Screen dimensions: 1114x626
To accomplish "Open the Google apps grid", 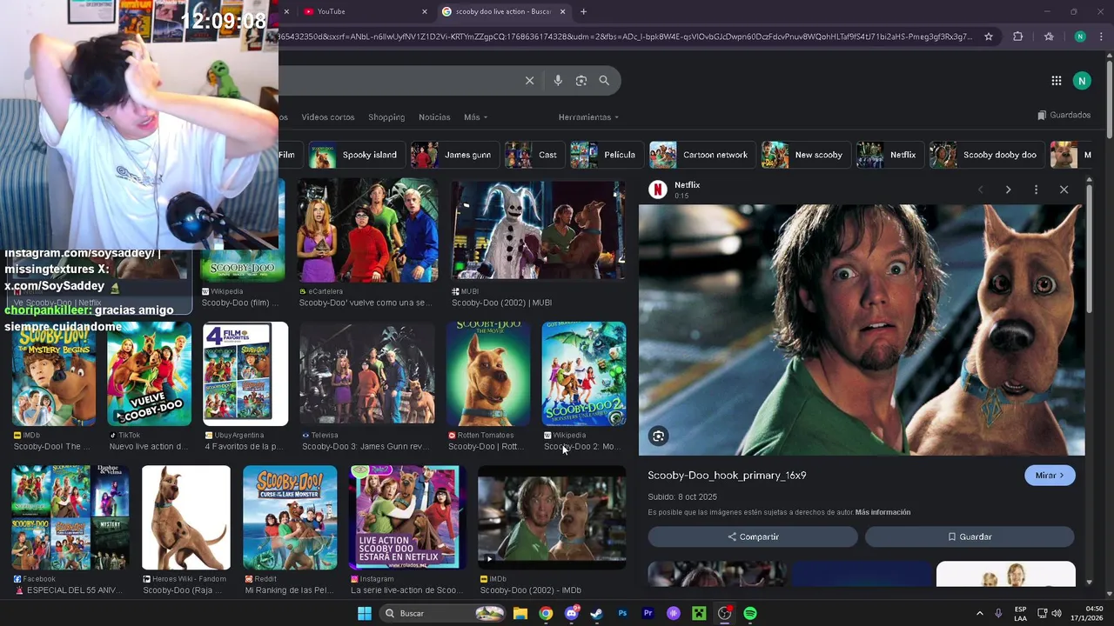I will point(1057,81).
